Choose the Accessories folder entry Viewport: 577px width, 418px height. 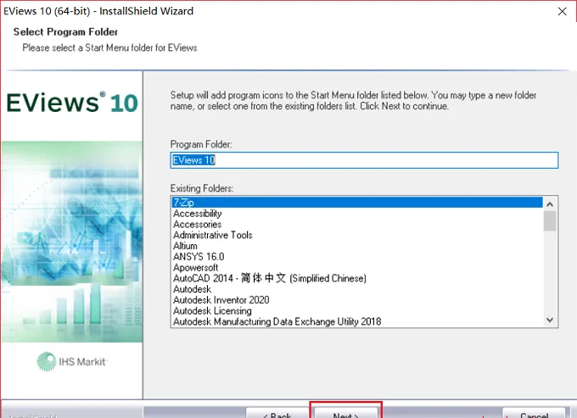[357, 224]
